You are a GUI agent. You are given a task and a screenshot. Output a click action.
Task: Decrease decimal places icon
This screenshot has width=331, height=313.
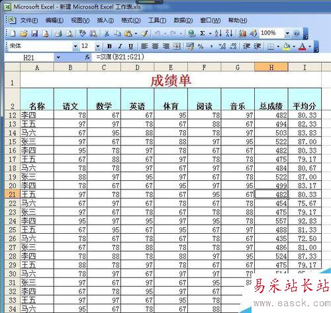pos(233,46)
